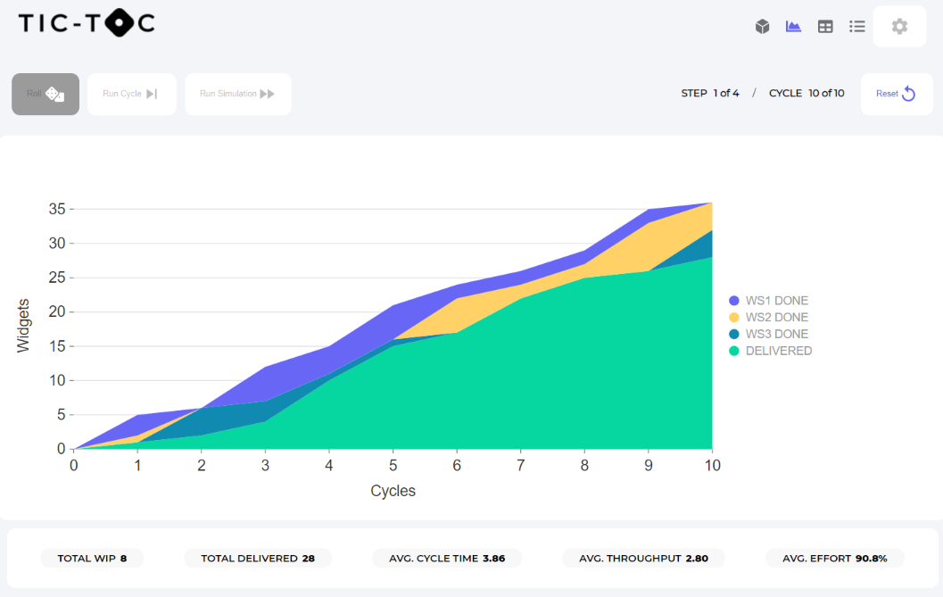The height and width of the screenshot is (597, 943).
Task: Start Run Simulation
Action: 237,94
